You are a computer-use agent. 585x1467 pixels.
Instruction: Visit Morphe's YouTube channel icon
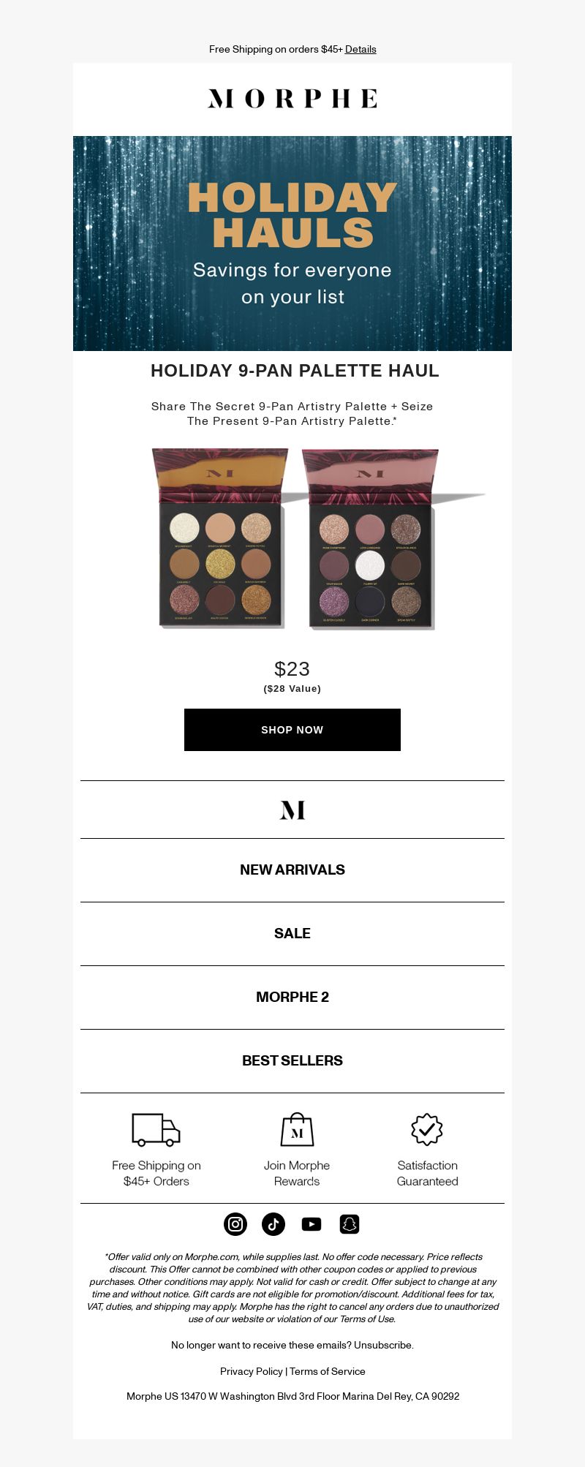coord(312,1223)
